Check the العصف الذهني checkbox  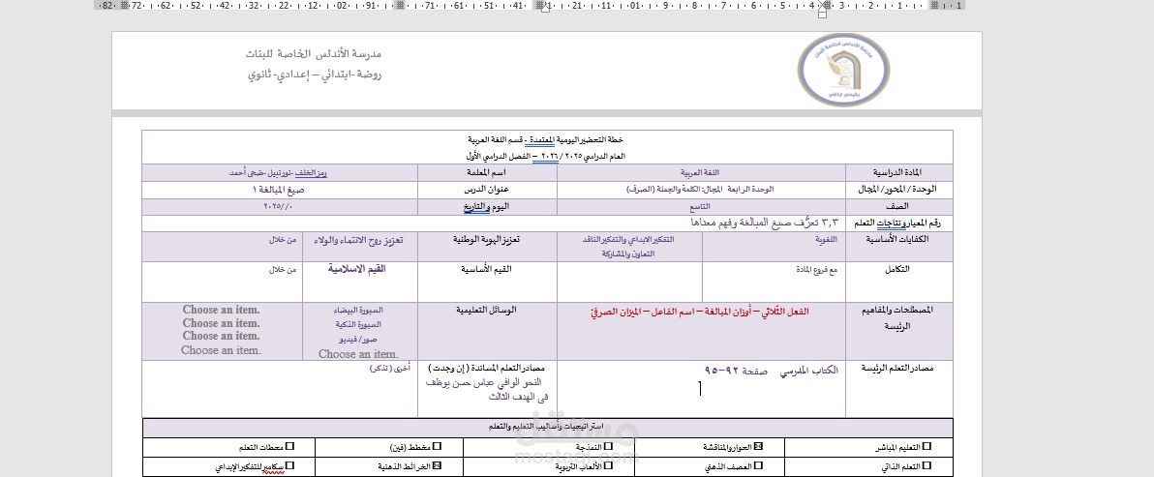(758, 465)
